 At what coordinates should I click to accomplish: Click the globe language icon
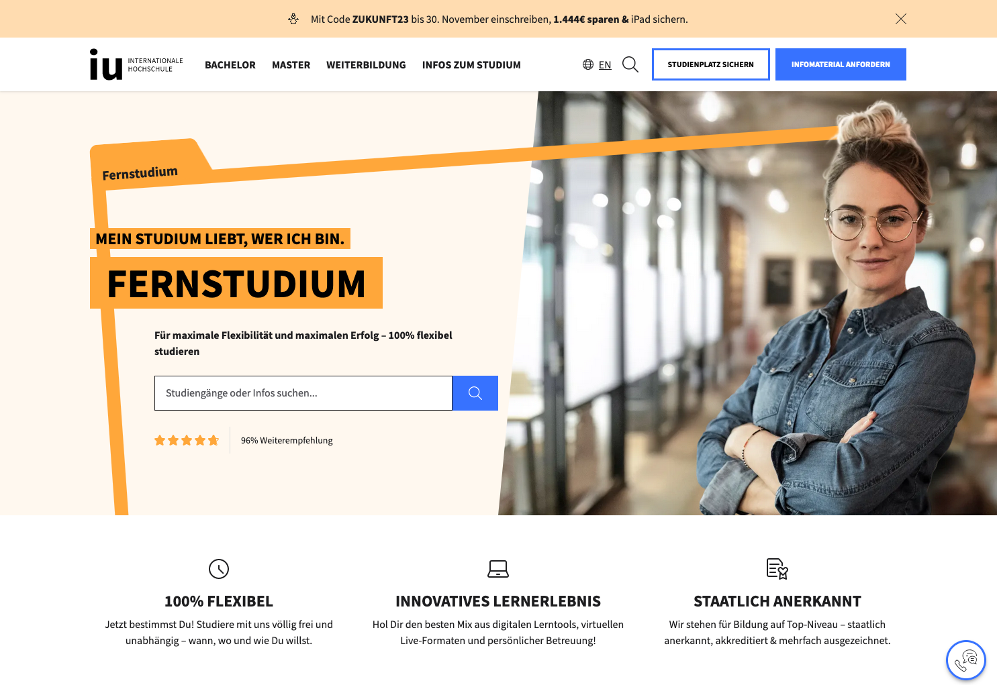(588, 64)
